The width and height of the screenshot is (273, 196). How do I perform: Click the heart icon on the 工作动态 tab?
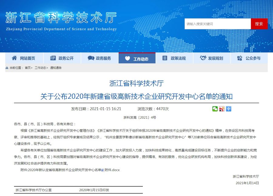[x=128, y=58]
